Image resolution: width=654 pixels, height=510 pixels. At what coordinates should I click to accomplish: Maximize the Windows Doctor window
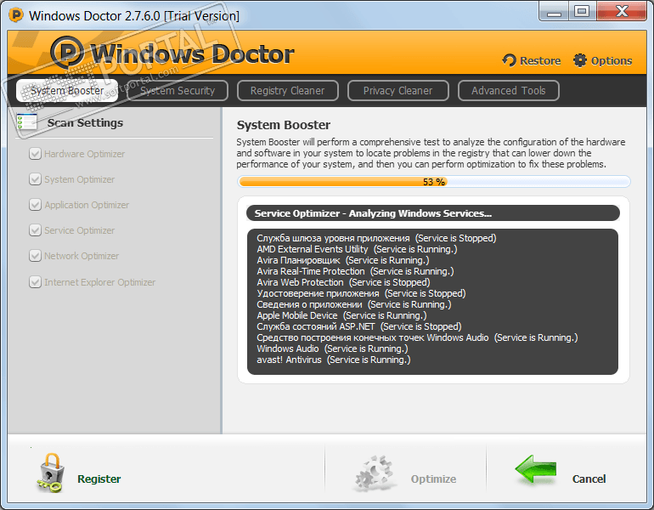[x=582, y=11]
